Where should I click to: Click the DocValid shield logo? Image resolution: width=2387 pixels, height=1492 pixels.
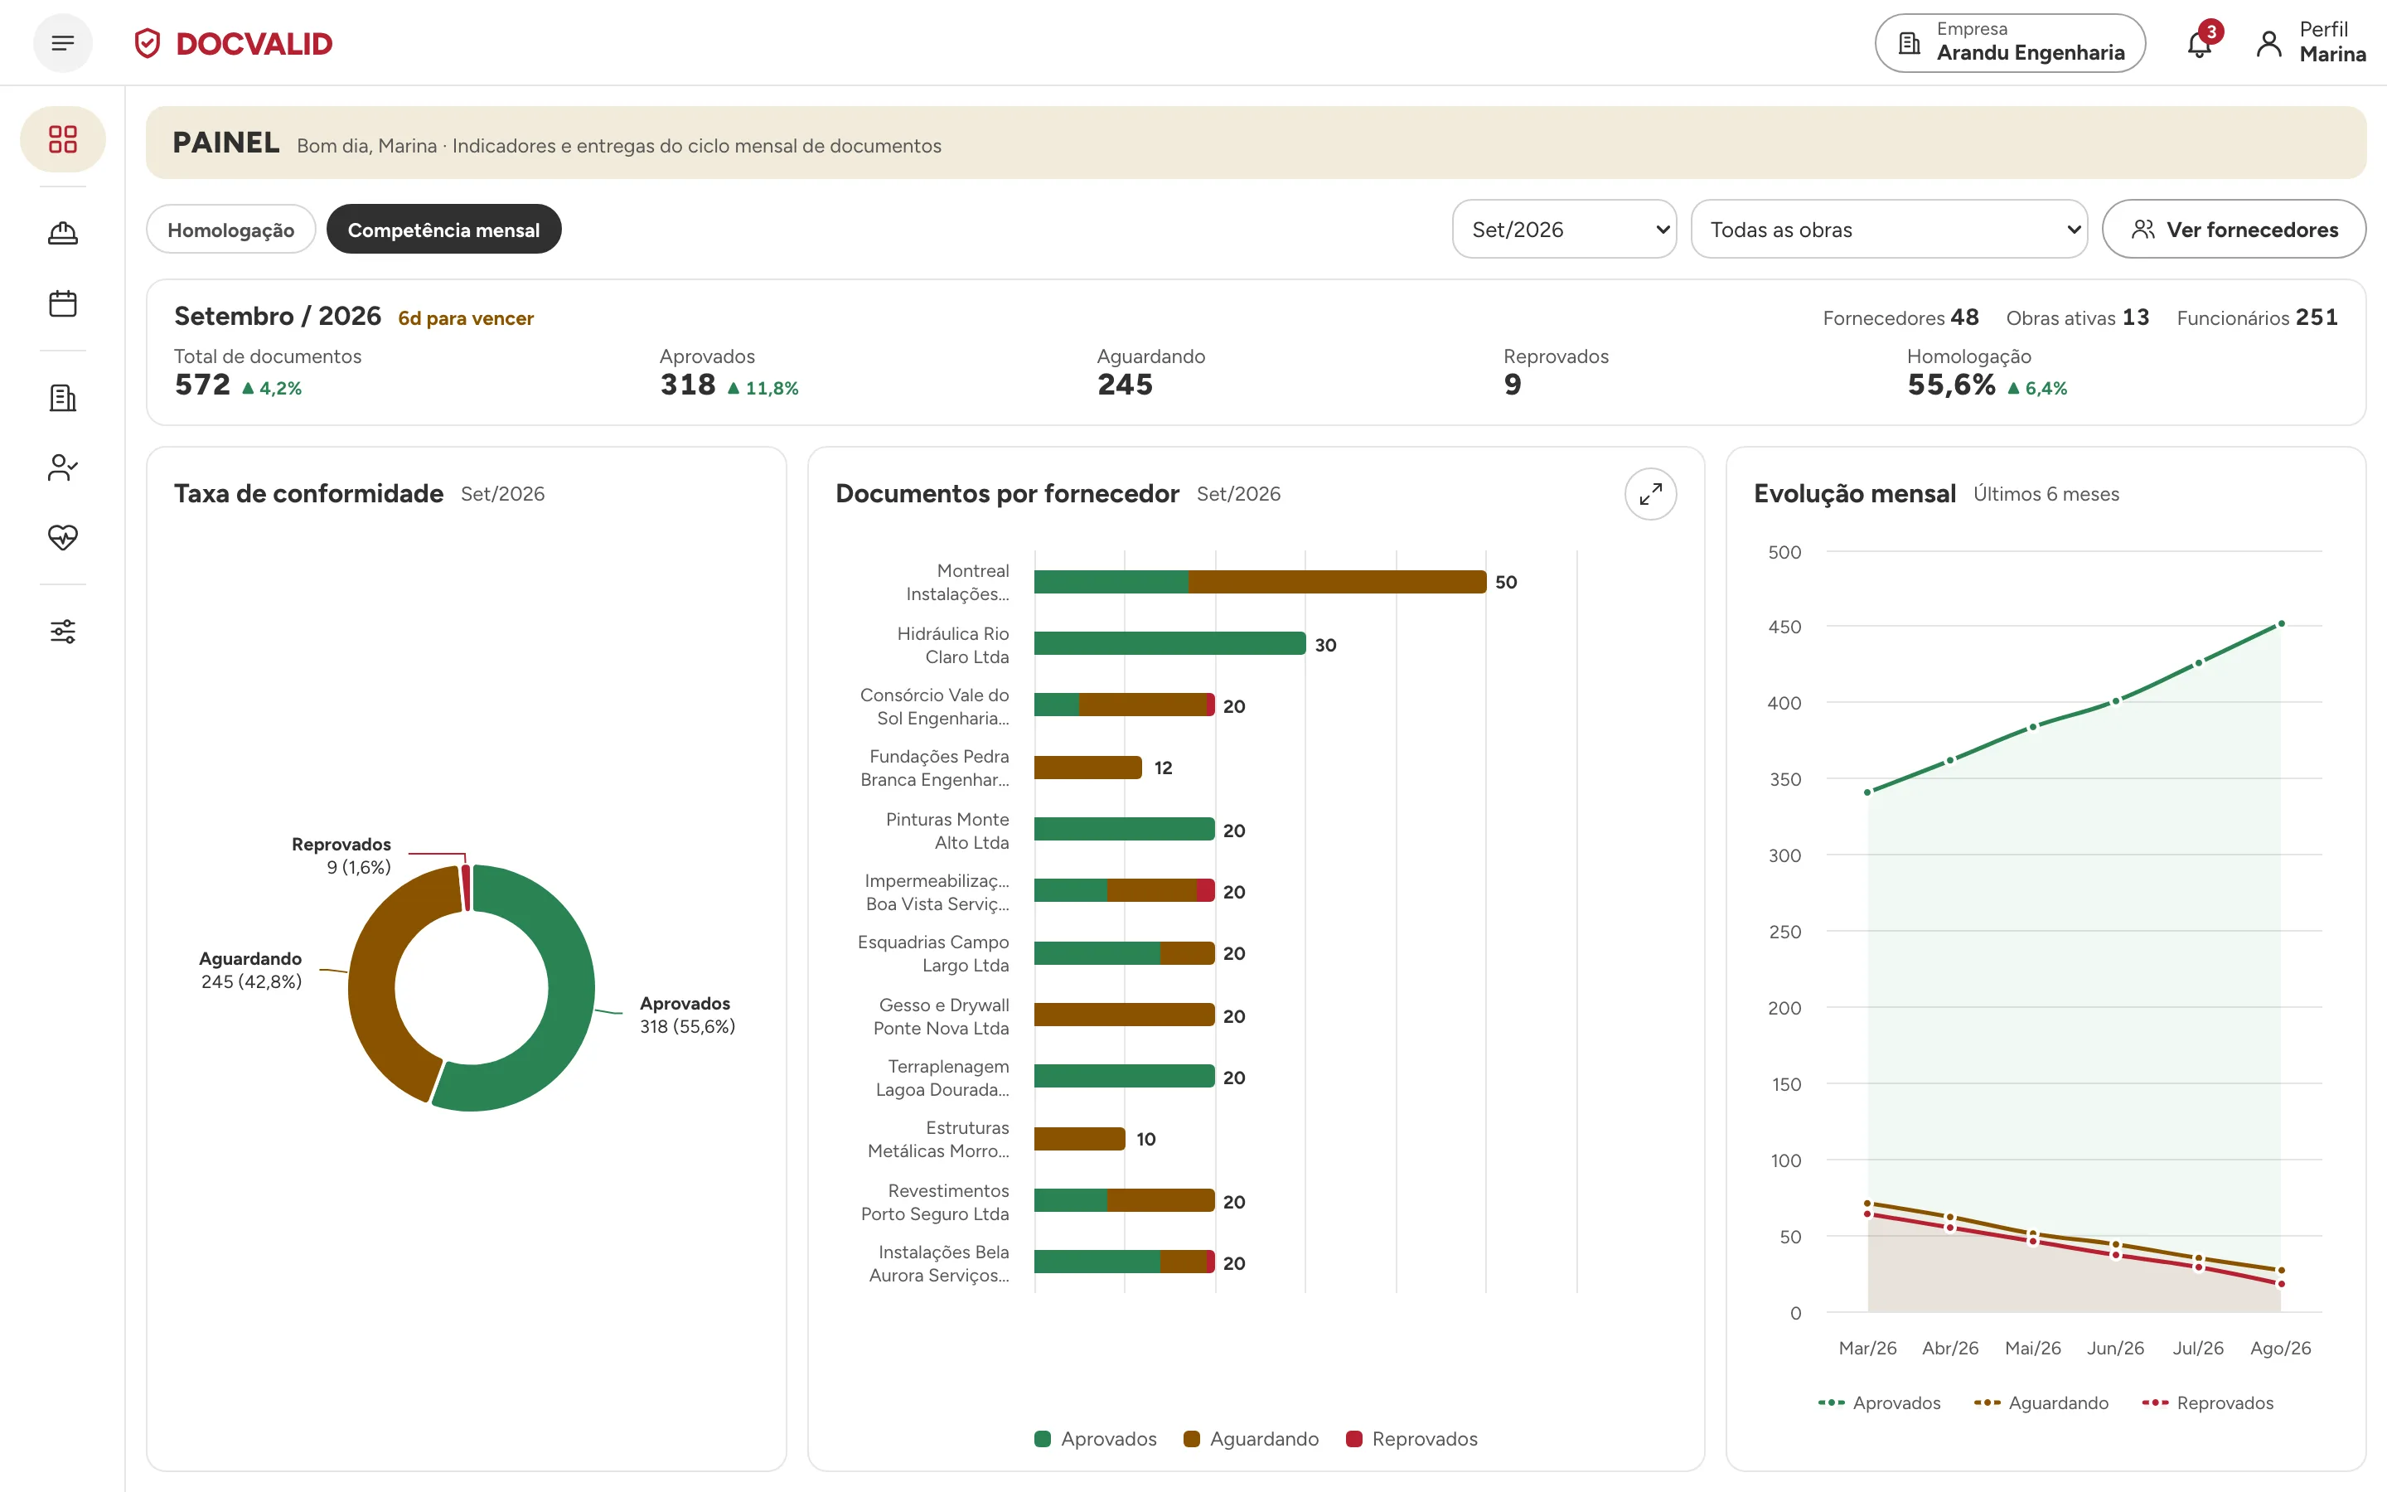(147, 43)
